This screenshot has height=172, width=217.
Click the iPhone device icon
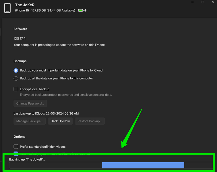tap(7, 8)
